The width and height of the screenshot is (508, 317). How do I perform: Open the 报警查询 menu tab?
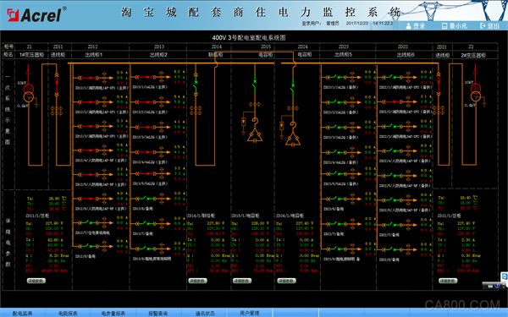coord(158,313)
